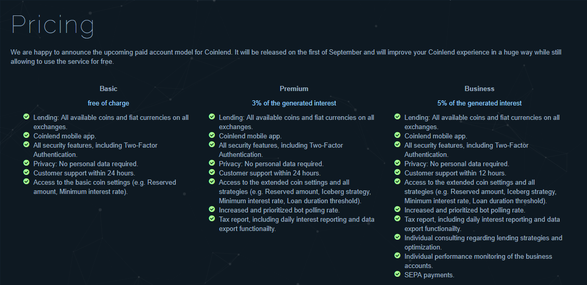Click the checkmark next to Business Individual consulting
Image resolution: width=587 pixels, height=285 pixels.
(x=397, y=237)
